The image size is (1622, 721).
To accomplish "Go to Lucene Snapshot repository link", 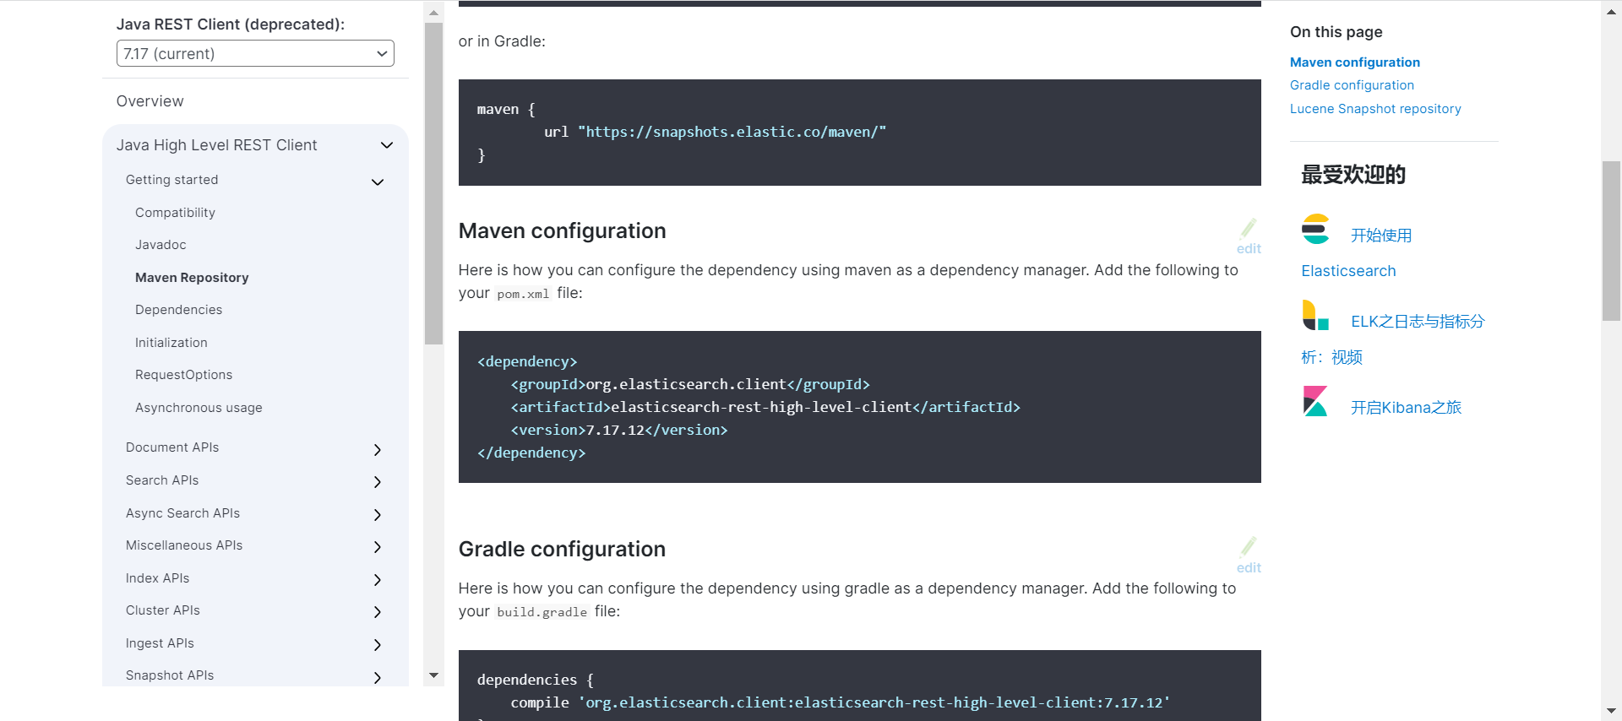I will [x=1374, y=109].
